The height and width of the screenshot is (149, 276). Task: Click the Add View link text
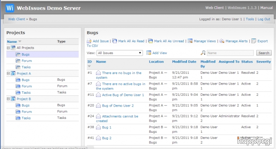point(160,53)
